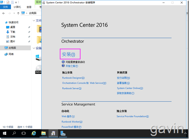The height and width of the screenshot is (139, 189).
Task: Collapse the 设备 group chevron in Explorer
Action: (x=34, y=48)
